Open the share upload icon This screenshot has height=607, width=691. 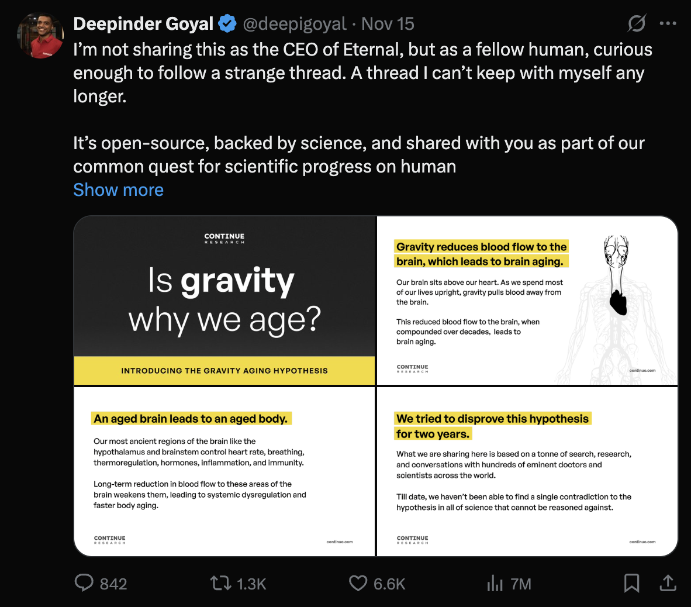tap(668, 582)
